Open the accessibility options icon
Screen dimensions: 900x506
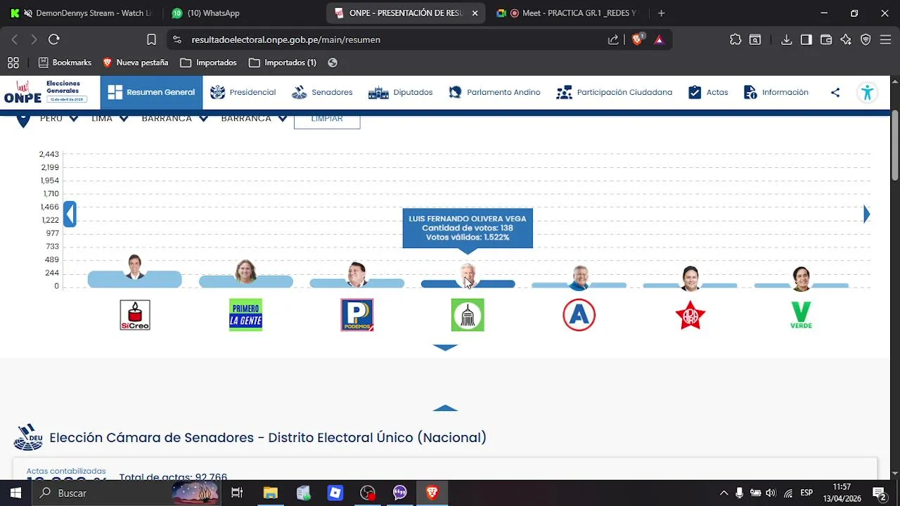(868, 92)
